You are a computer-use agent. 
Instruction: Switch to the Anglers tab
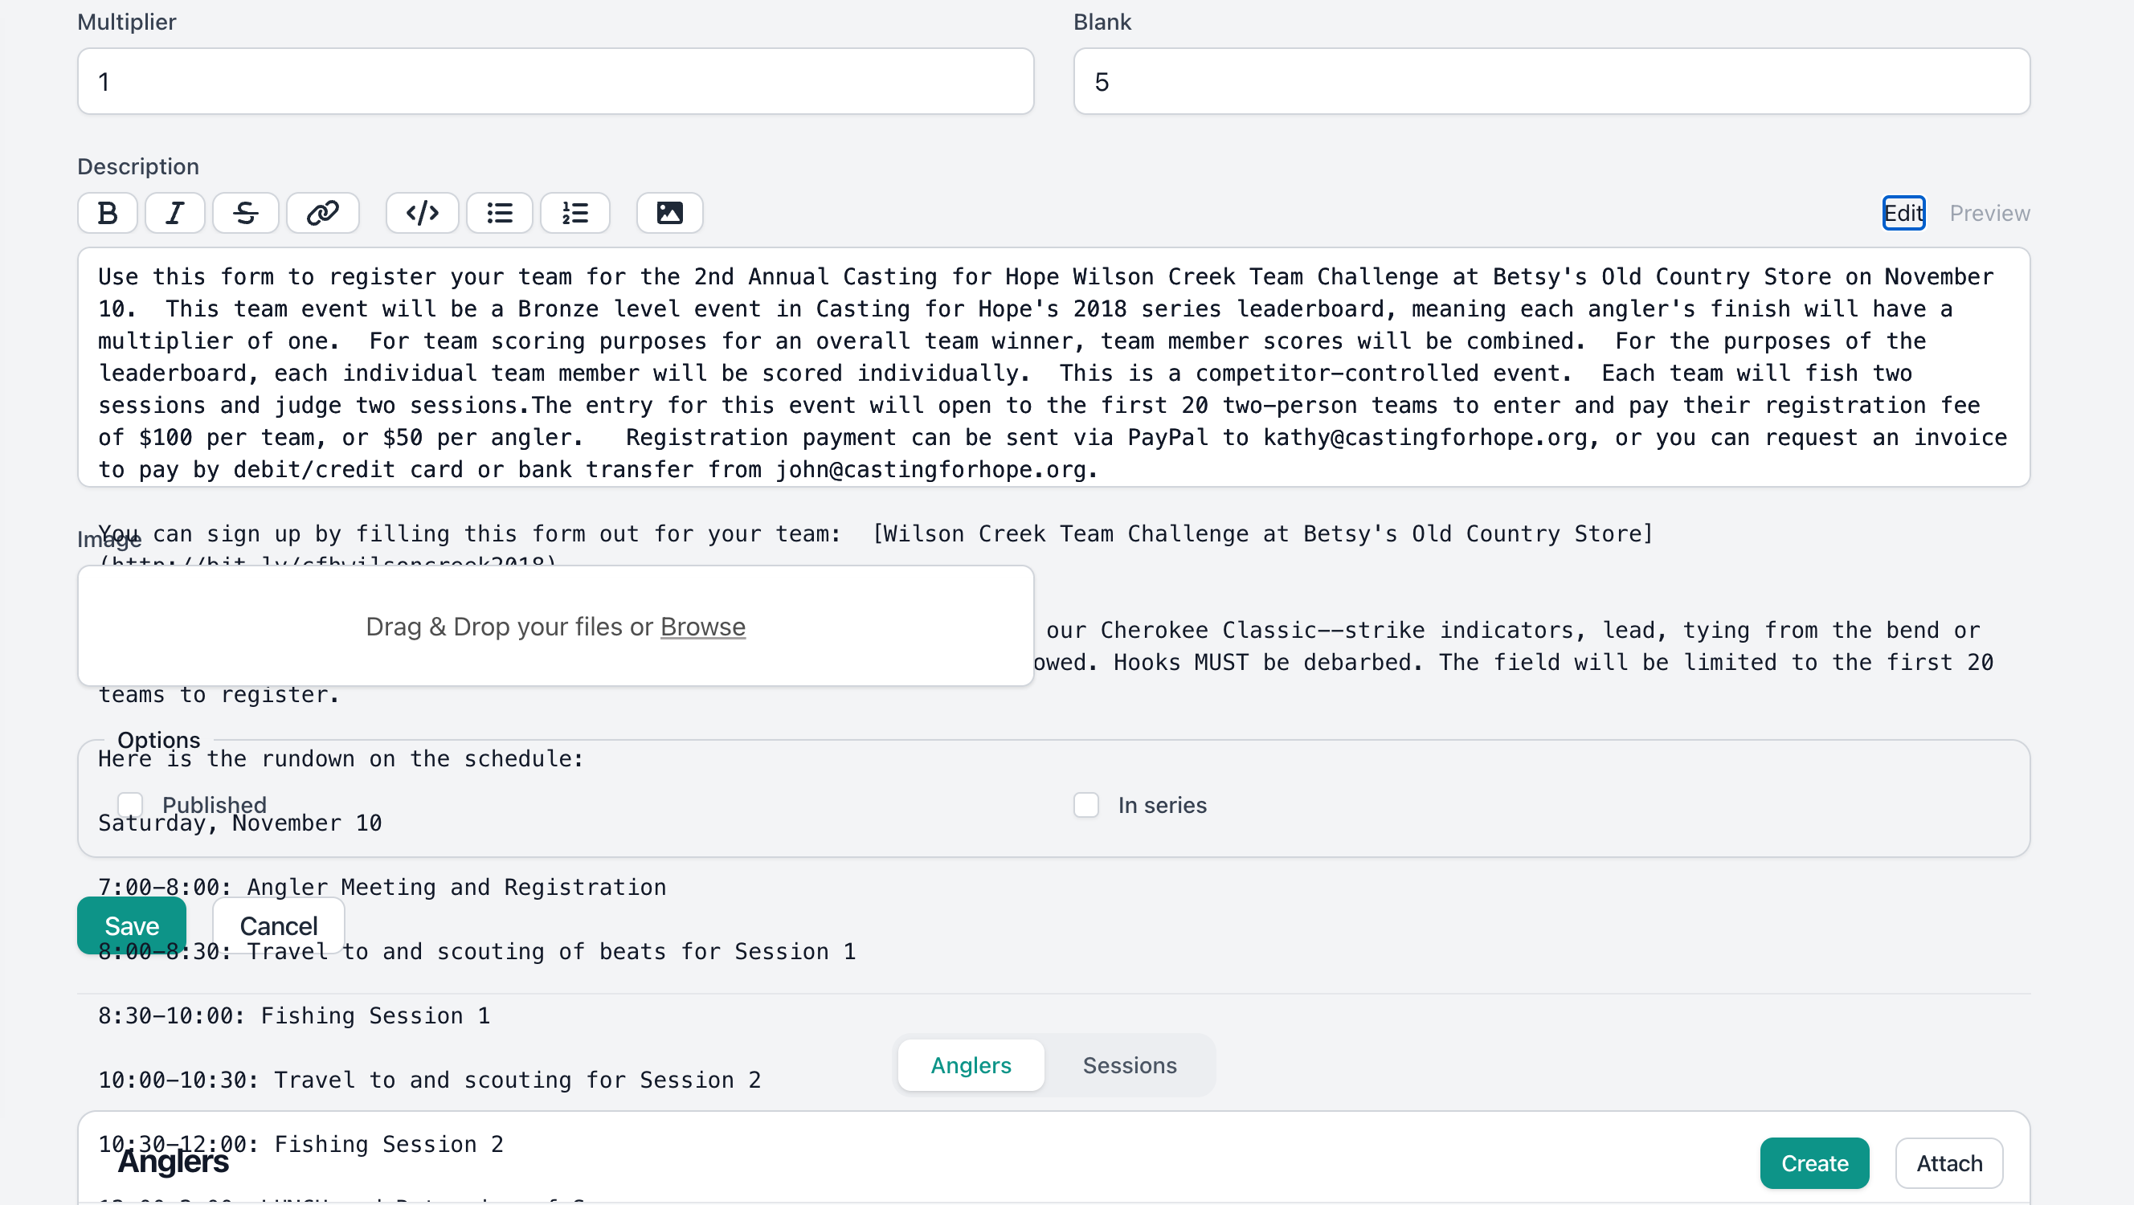970,1065
